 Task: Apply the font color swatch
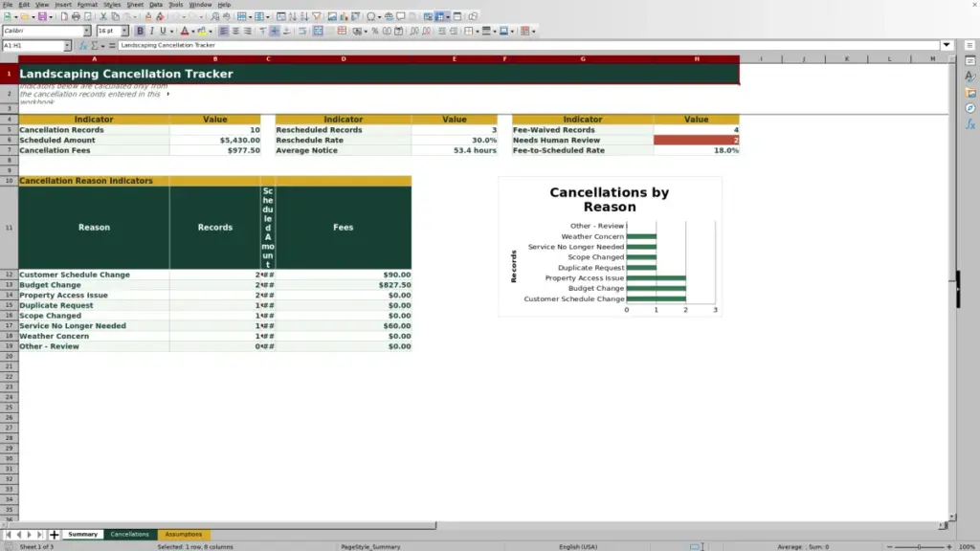(185, 32)
